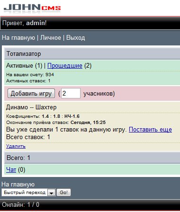The image size is (180, 212).
Task: Log out via the Выход link
Action: click(75, 38)
